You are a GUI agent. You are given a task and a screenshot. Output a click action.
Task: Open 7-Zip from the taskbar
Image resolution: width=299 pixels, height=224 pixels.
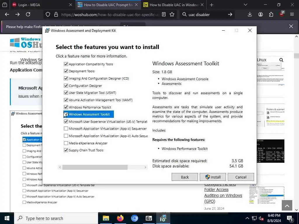[x=149, y=218]
